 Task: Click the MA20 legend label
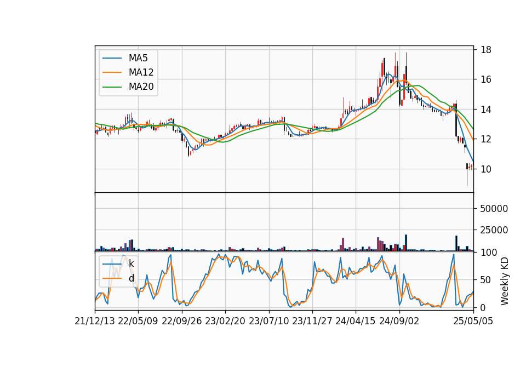pos(141,87)
